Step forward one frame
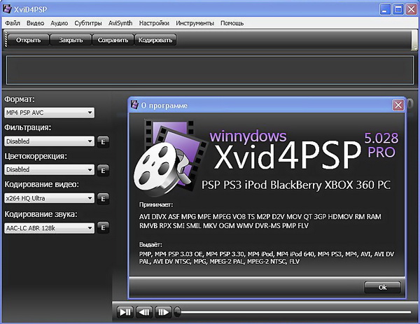The image size is (420, 324). [x=163, y=312]
